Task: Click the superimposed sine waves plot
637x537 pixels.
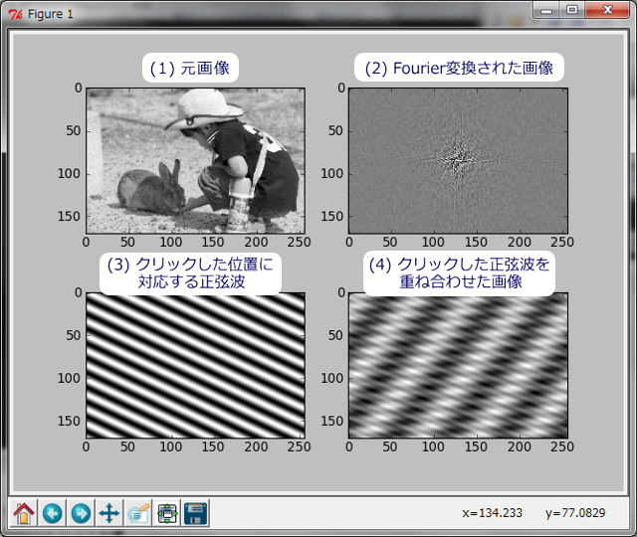Action: [x=458, y=365]
